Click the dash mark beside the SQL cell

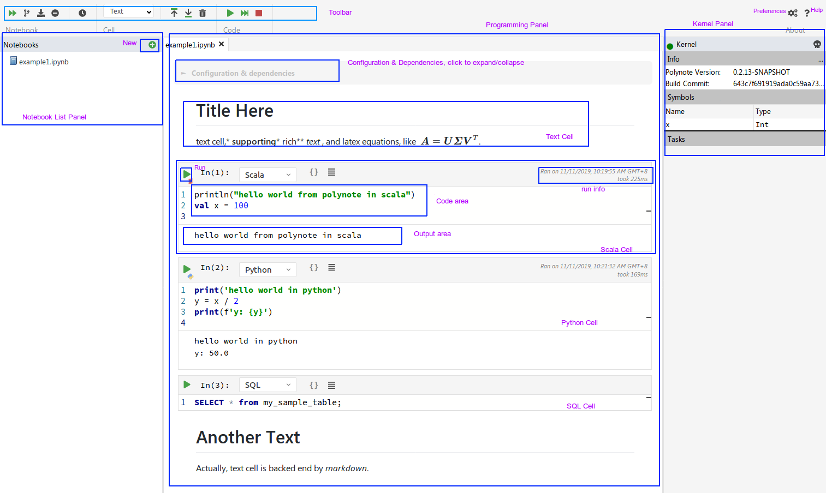[649, 398]
